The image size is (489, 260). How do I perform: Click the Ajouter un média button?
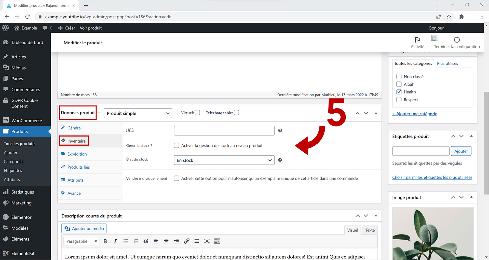(84, 228)
